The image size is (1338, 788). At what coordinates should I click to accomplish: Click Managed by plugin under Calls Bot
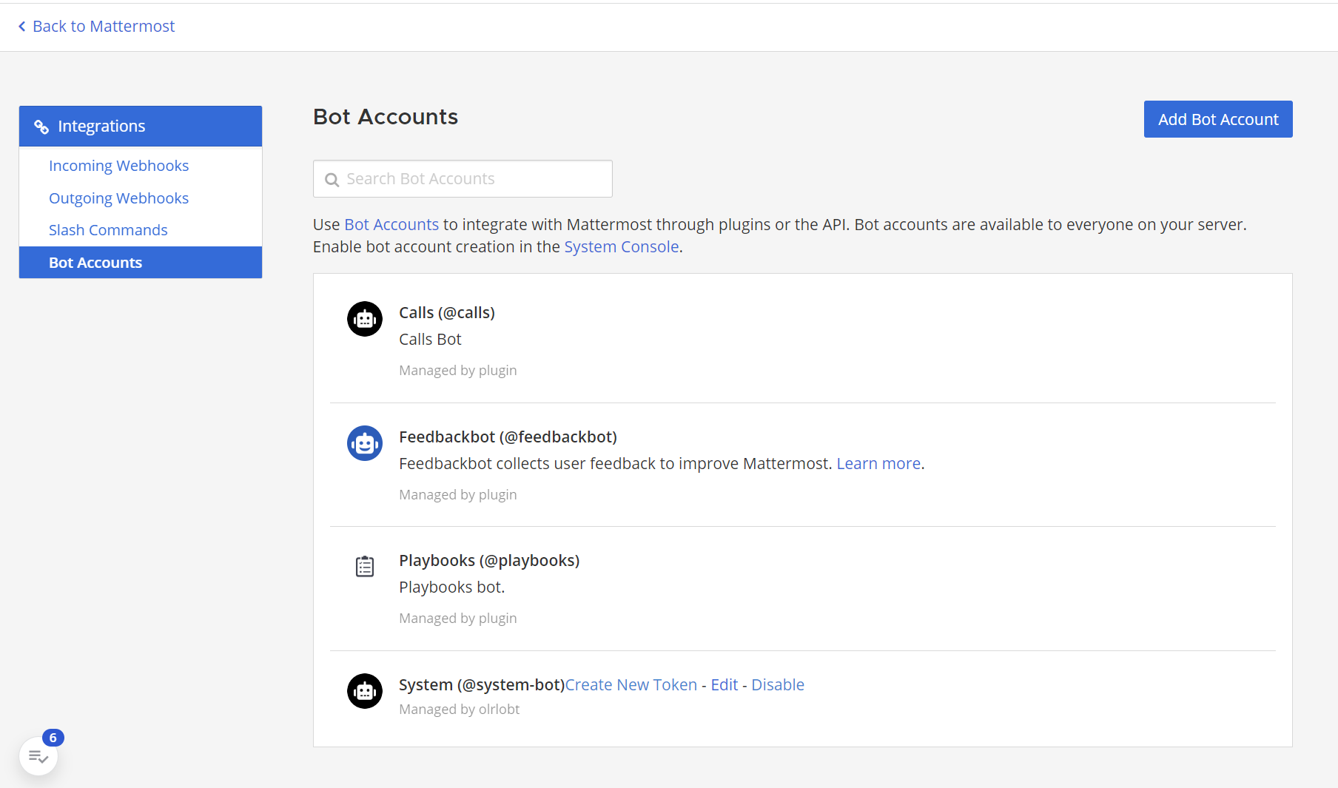click(x=458, y=371)
